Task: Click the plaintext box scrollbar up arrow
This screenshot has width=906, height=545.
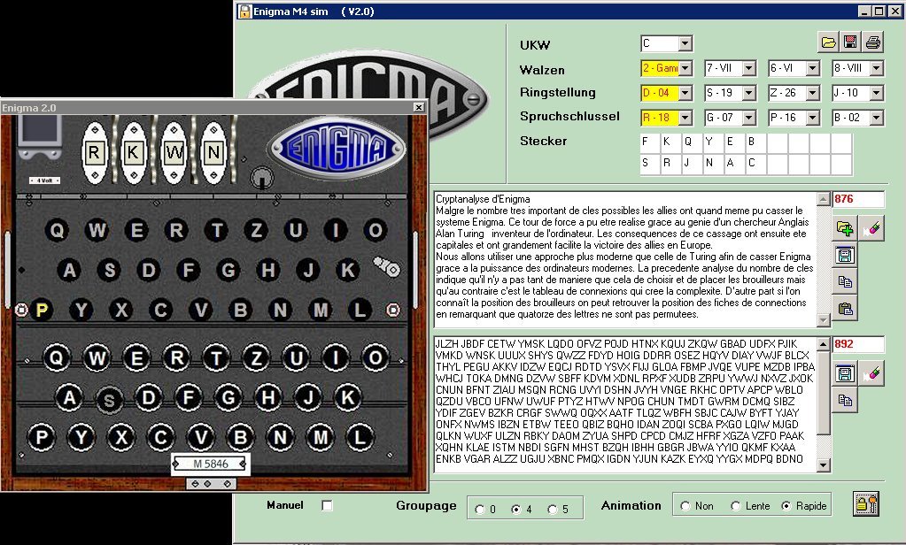Action: pyautogui.click(x=824, y=199)
